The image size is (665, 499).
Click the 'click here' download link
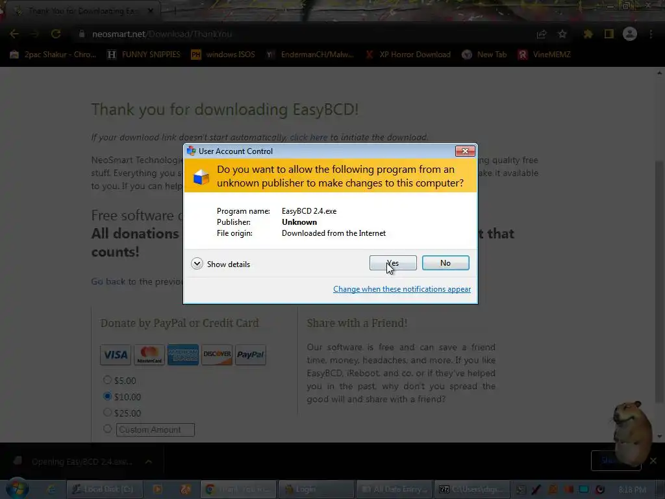click(x=308, y=137)
